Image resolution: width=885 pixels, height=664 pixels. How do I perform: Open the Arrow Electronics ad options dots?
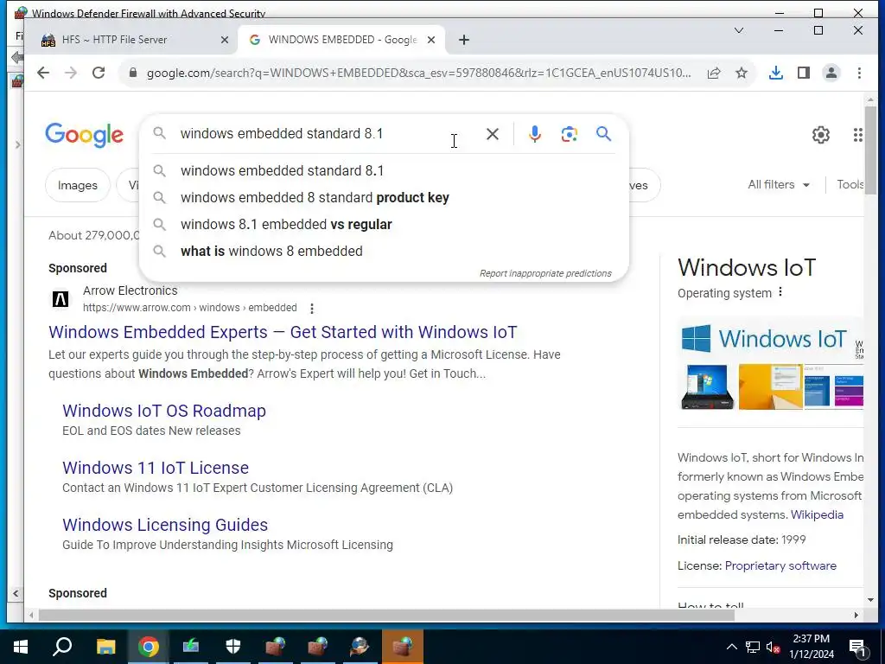pyautogui.click(x=311, y=309)
